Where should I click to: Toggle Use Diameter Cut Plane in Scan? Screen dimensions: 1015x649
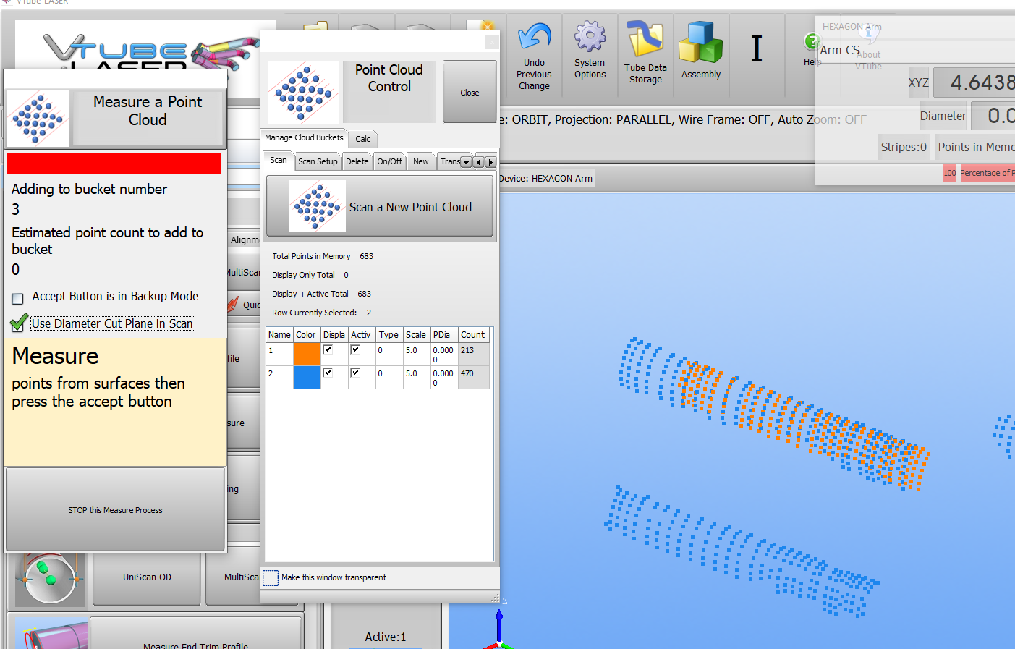[x=20, y=323]
